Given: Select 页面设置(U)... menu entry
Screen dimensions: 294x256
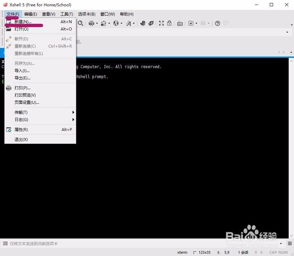Looking at the screenshot, I should click(40, 102).
